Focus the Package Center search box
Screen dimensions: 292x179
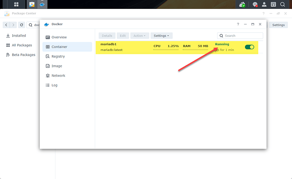[x=33, y=25]
